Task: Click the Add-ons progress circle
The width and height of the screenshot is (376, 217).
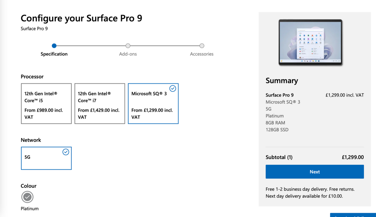Action: (x=128, y=46)
